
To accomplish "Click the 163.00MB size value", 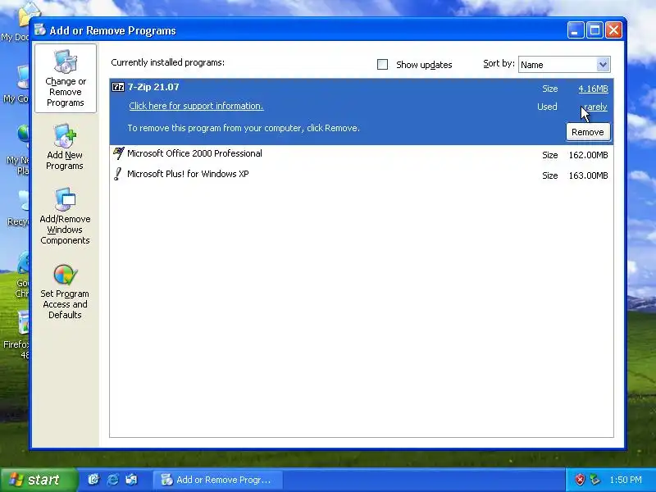I will pyautogui.click(x=588, y=175).
